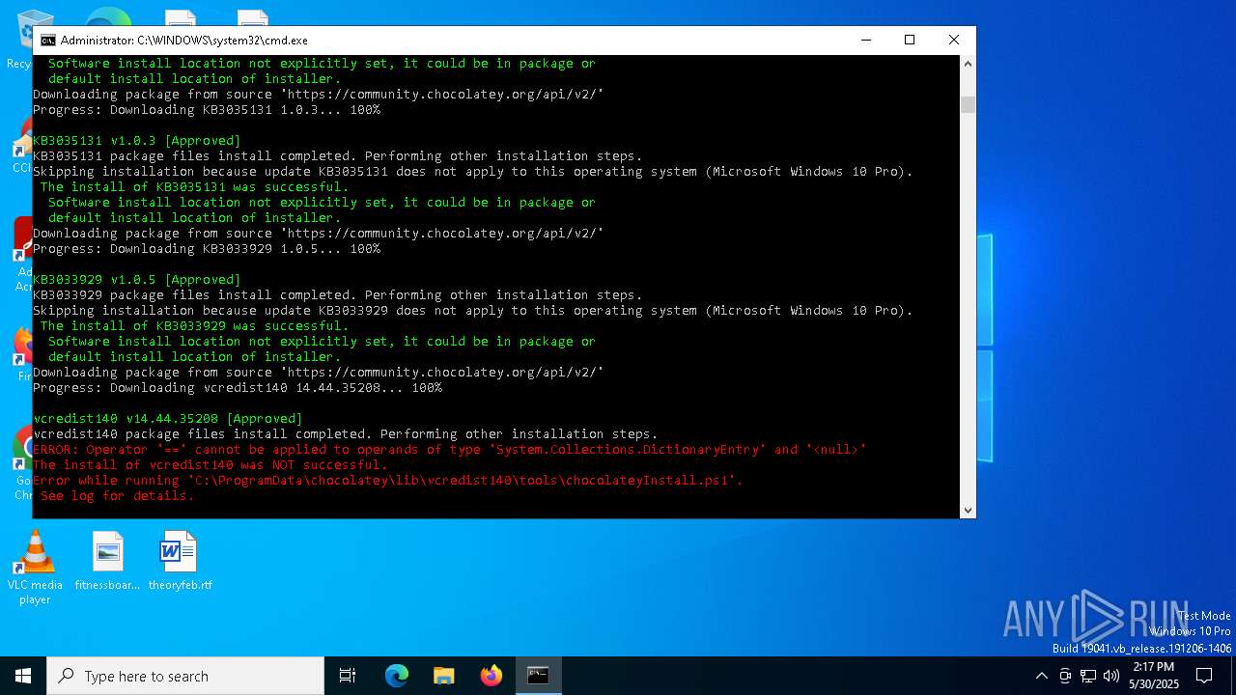The width and height of the screenshot is (1236, 695).
Task: Select the cmd.exe taskbar button
Action: [x=538, y=676]
